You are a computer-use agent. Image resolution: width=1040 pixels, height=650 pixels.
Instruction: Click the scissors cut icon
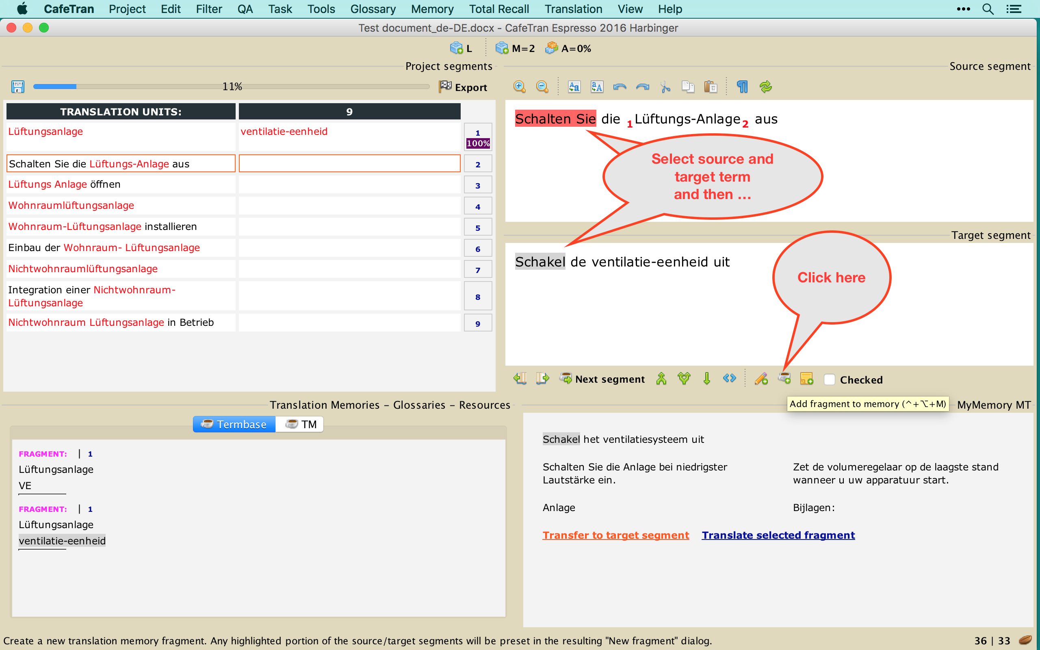[665, 87]
